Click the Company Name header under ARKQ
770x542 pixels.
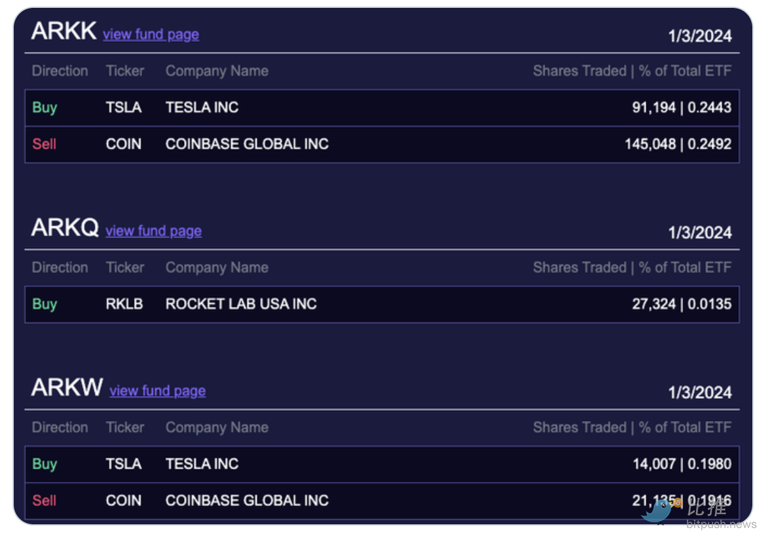pyautogui.click(x=217, y=267)
